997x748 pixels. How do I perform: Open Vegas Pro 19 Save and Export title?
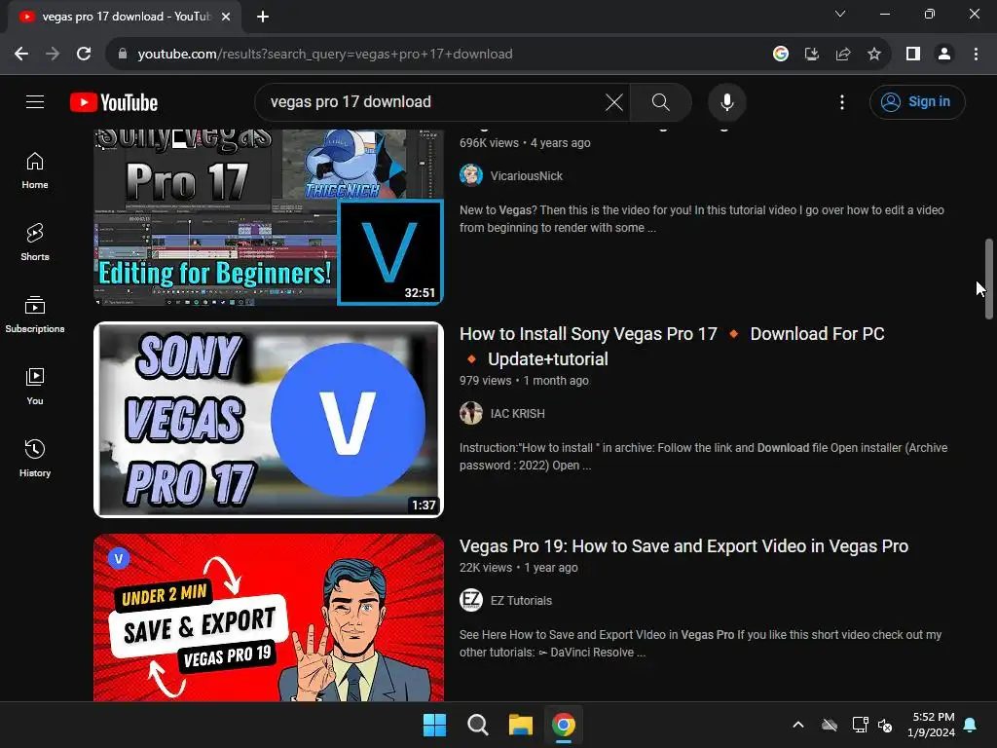(x=683, y=545)
